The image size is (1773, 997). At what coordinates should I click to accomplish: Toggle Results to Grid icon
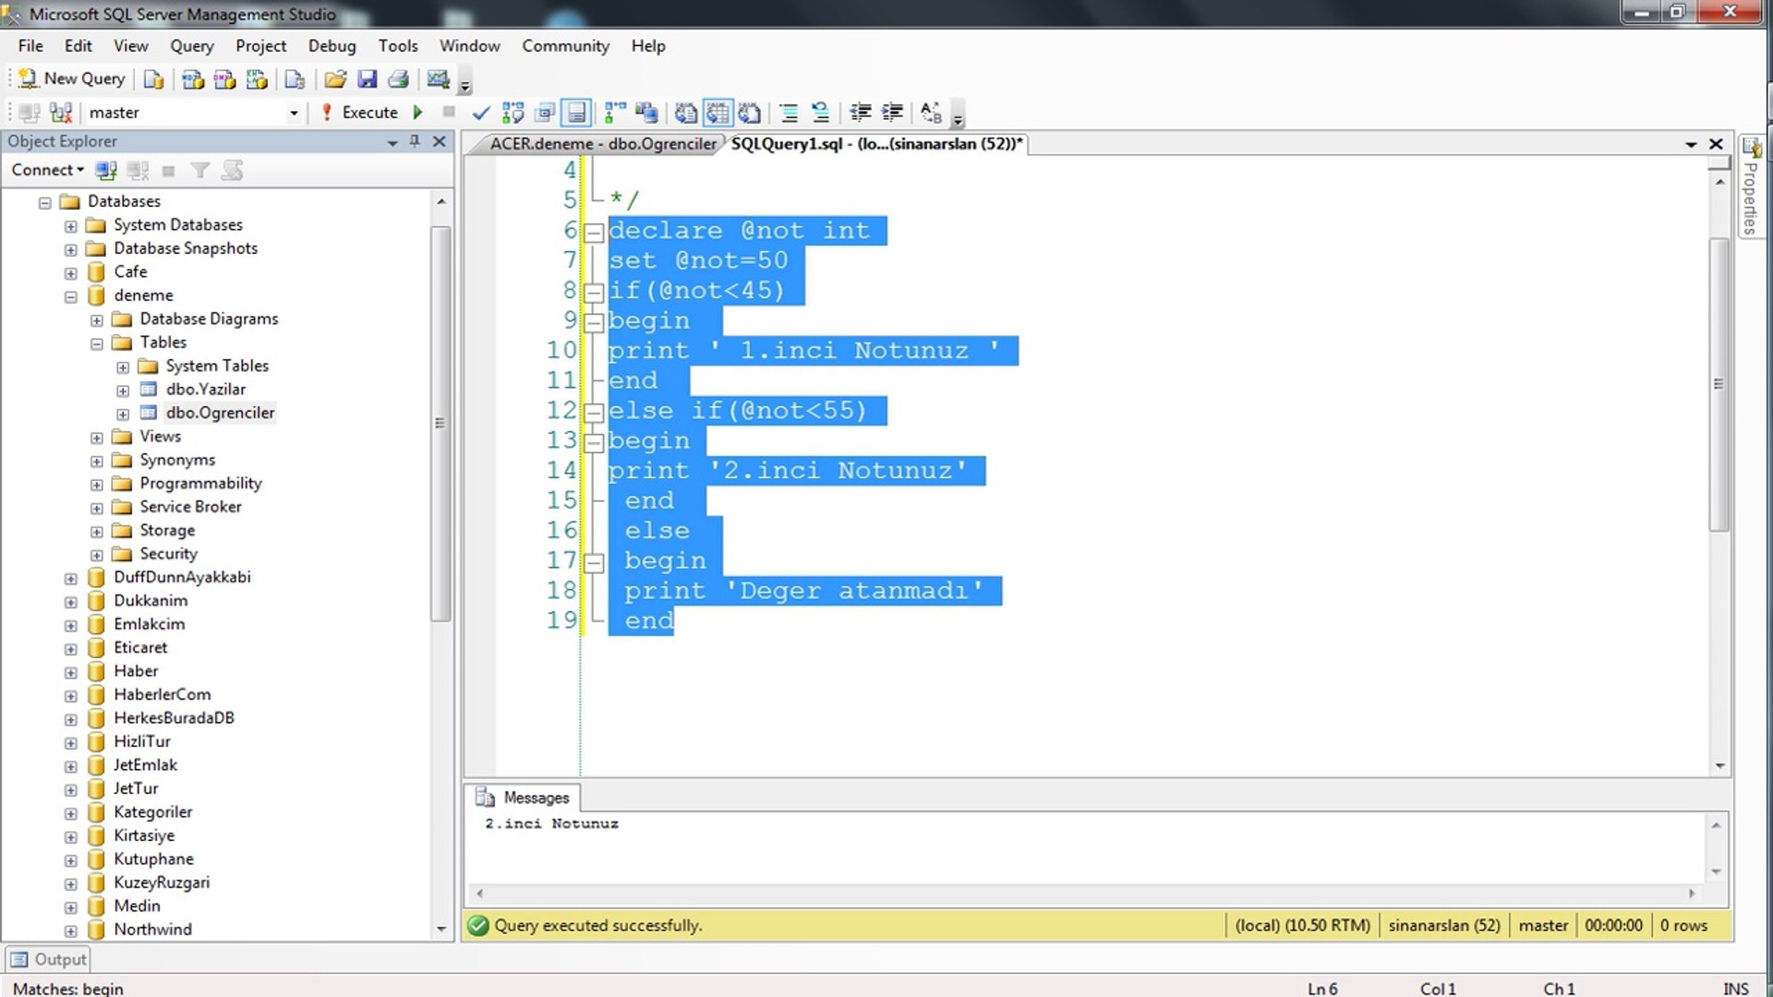(718, 113)
